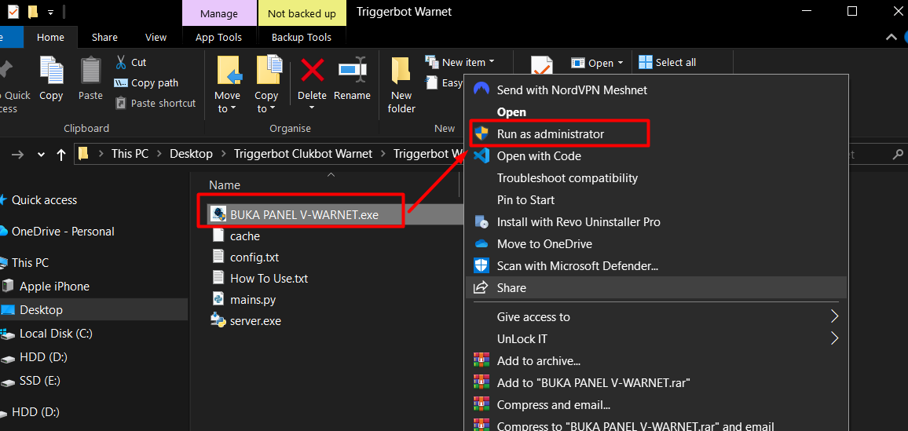Screen dimensions: 908x431
Task: Choose Run as administrator
Action: 551,134
